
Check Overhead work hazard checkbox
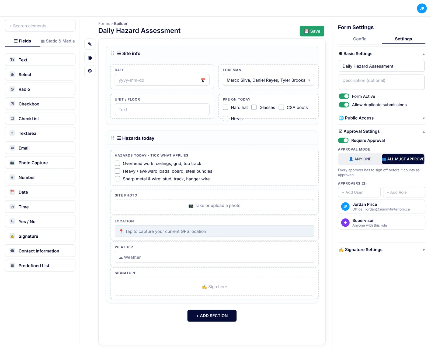pos(117,163)
